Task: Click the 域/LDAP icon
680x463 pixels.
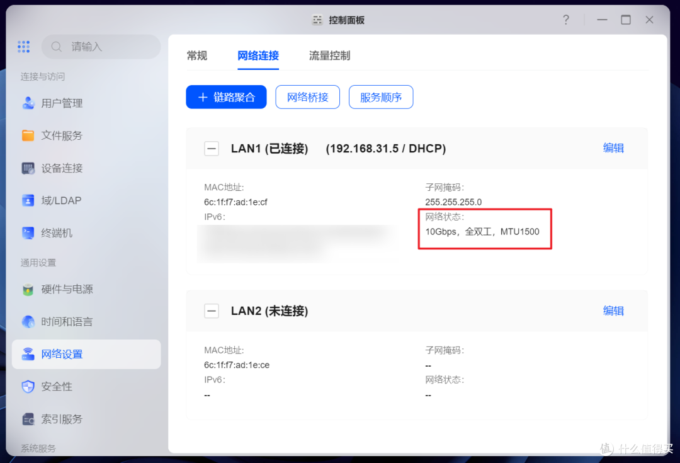Action: [28, 200]
